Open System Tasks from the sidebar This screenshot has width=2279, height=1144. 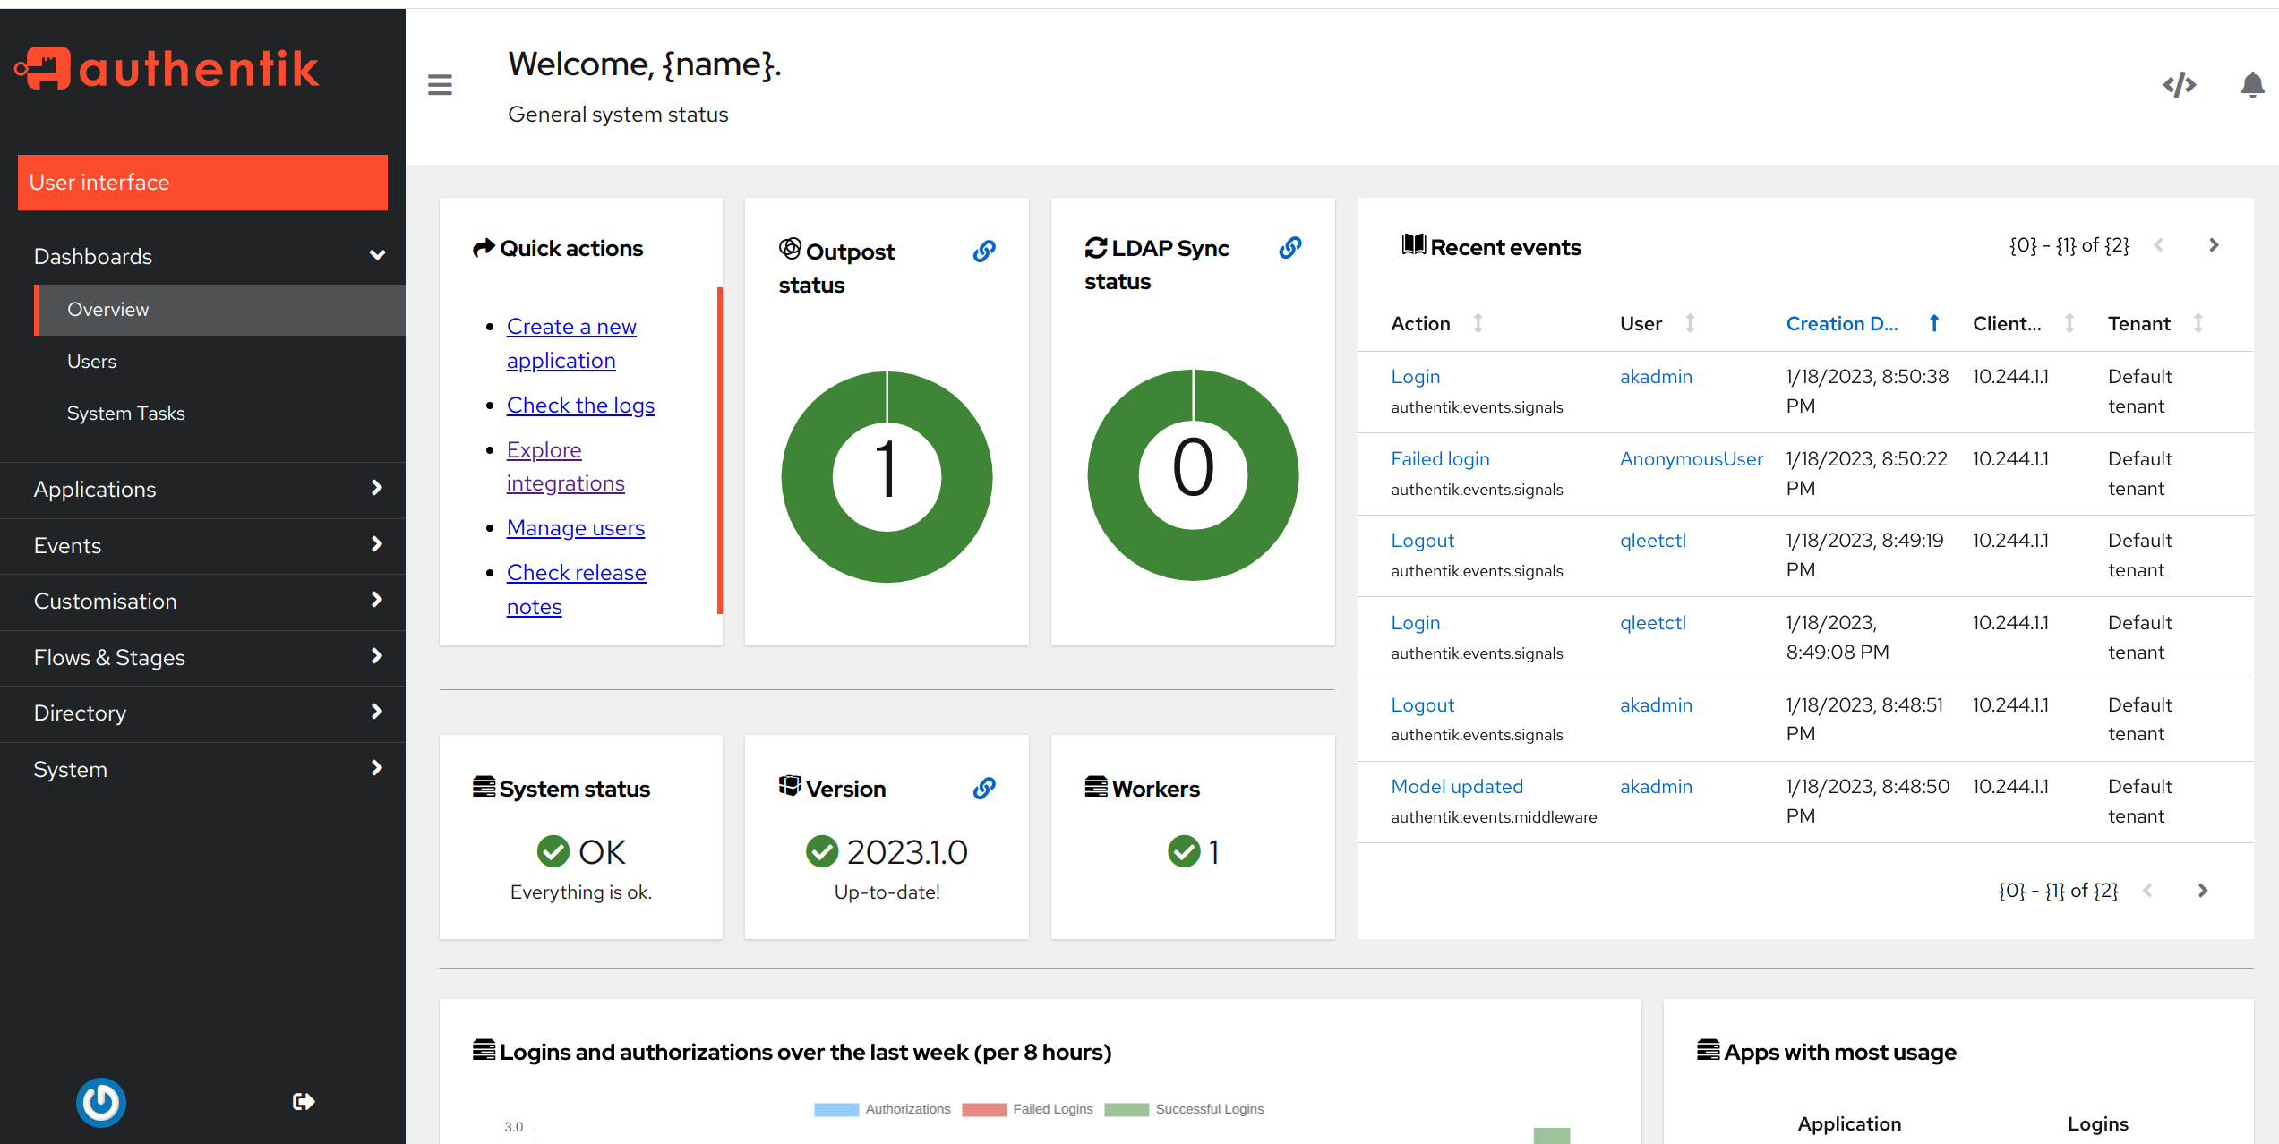(x=125, y=413)
